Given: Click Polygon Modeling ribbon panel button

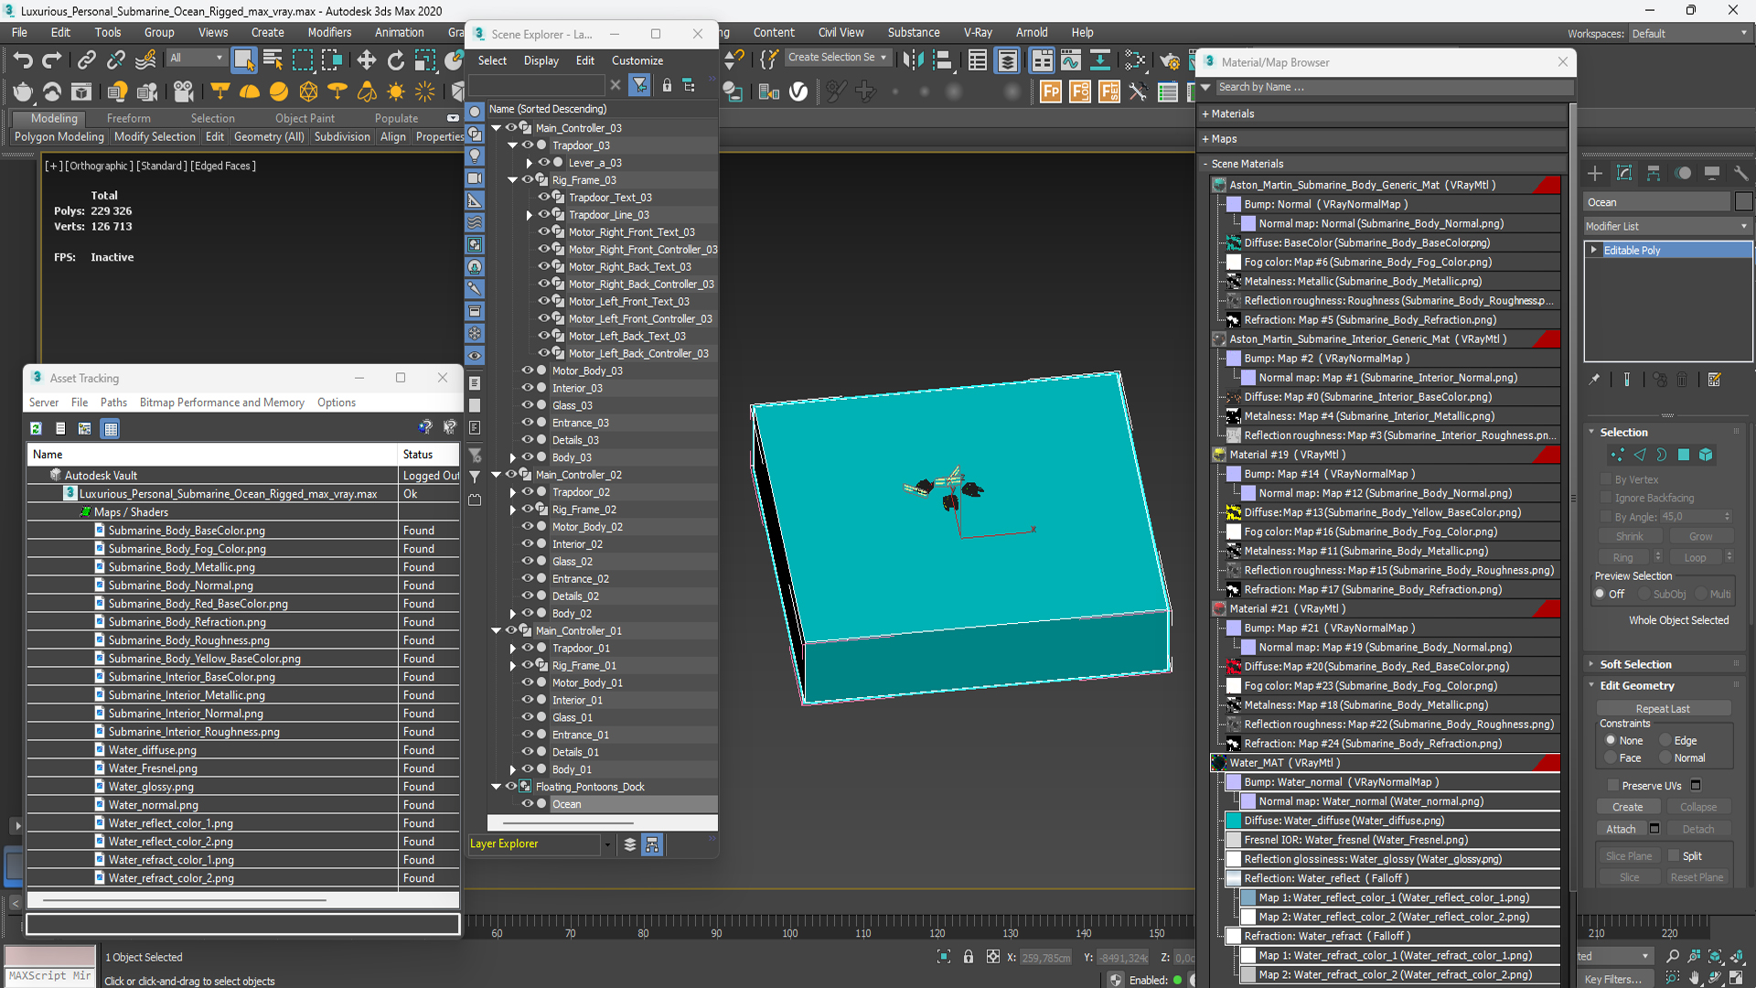Looking at the screenshot, I should pyautogui.click(x=59, y=136).
